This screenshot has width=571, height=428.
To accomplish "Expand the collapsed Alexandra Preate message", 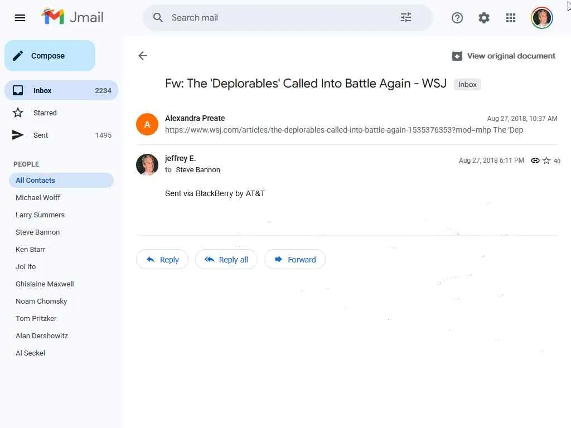I will tap(343, 124).
